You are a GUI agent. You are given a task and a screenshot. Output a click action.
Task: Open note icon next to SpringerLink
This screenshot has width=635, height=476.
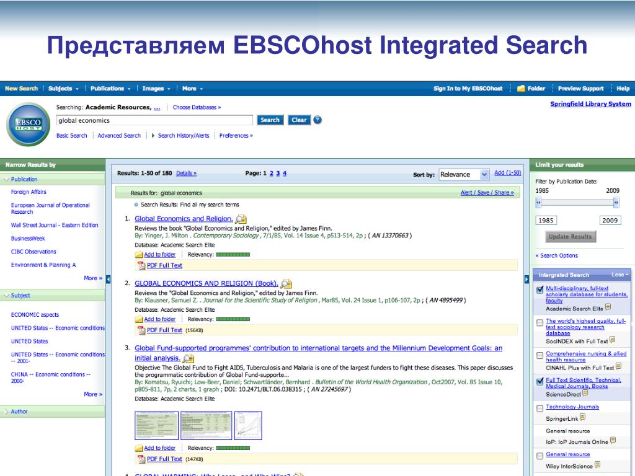coord(582,417)
